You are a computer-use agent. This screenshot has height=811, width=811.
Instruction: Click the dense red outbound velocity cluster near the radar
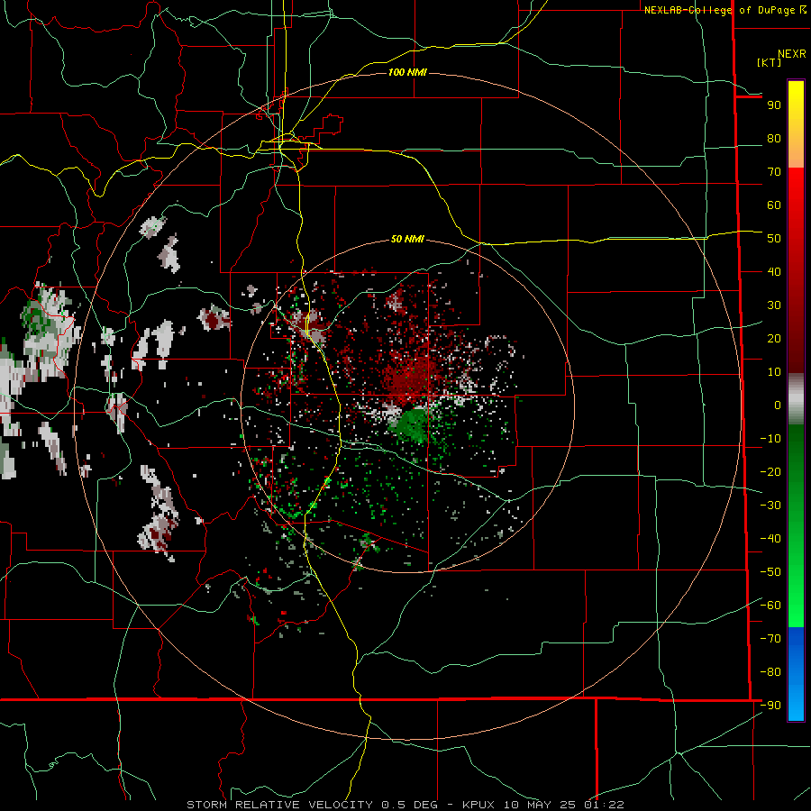coord(410,380)
